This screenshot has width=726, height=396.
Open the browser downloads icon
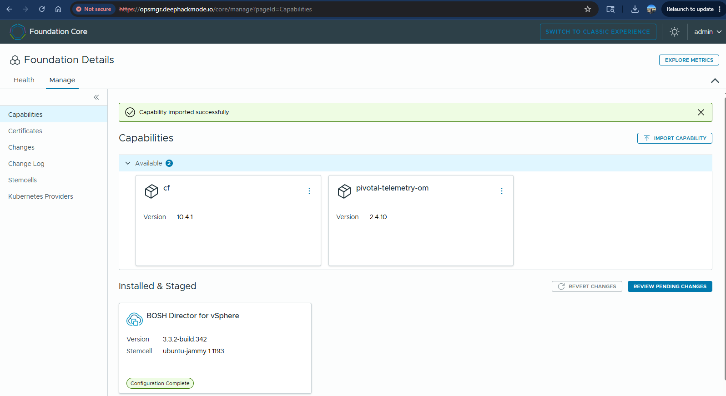coord(635,9)
